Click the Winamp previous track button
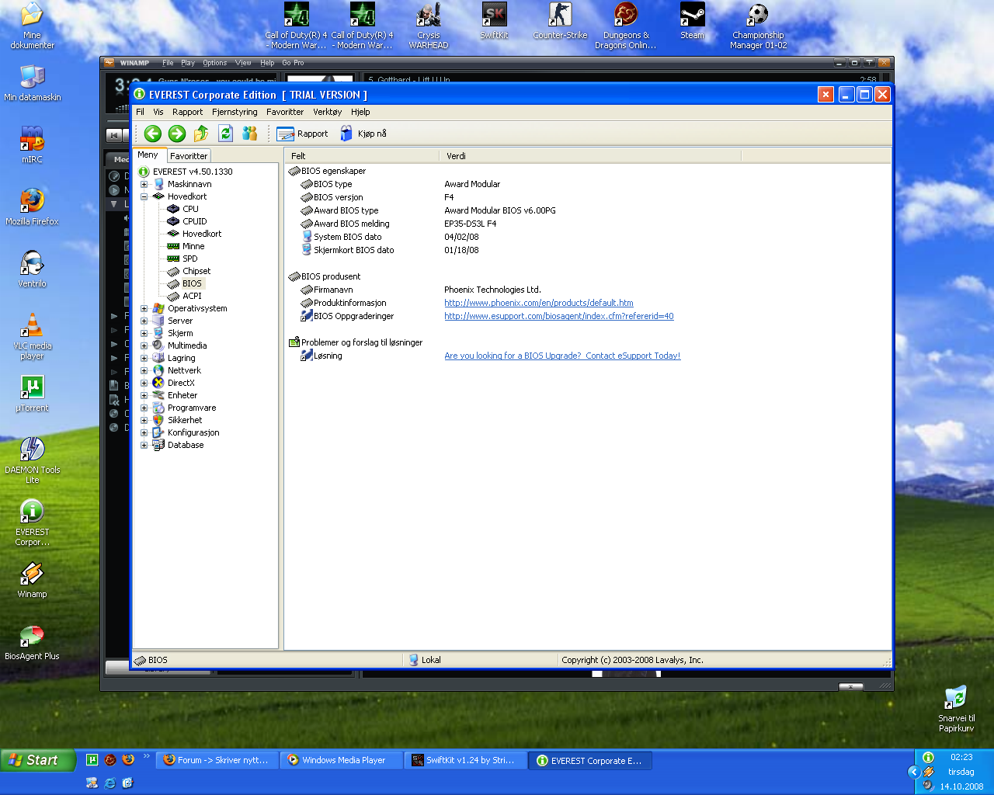Screen dimensions: 994x795 point(114,135)
